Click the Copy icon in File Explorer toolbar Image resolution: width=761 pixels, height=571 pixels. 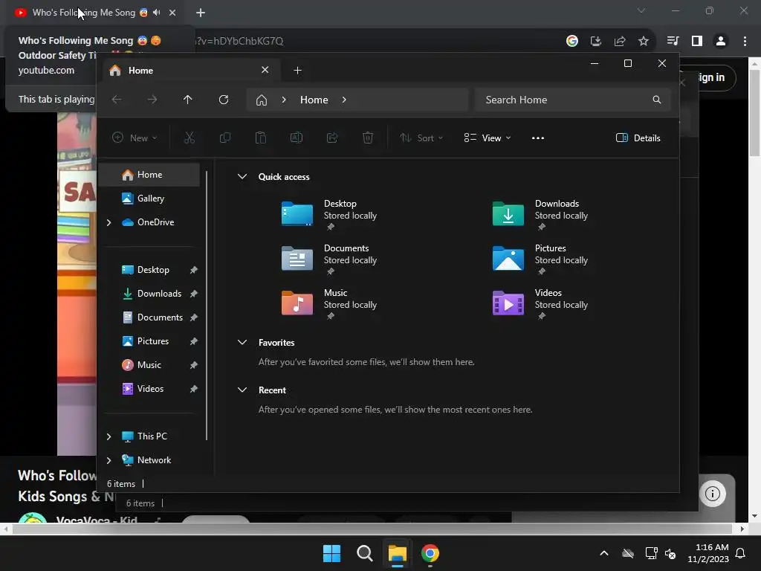(224, 138)
